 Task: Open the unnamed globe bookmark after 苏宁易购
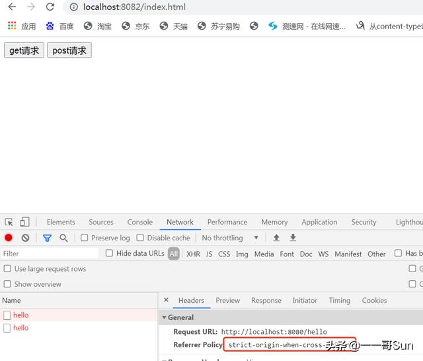(254, 26)
